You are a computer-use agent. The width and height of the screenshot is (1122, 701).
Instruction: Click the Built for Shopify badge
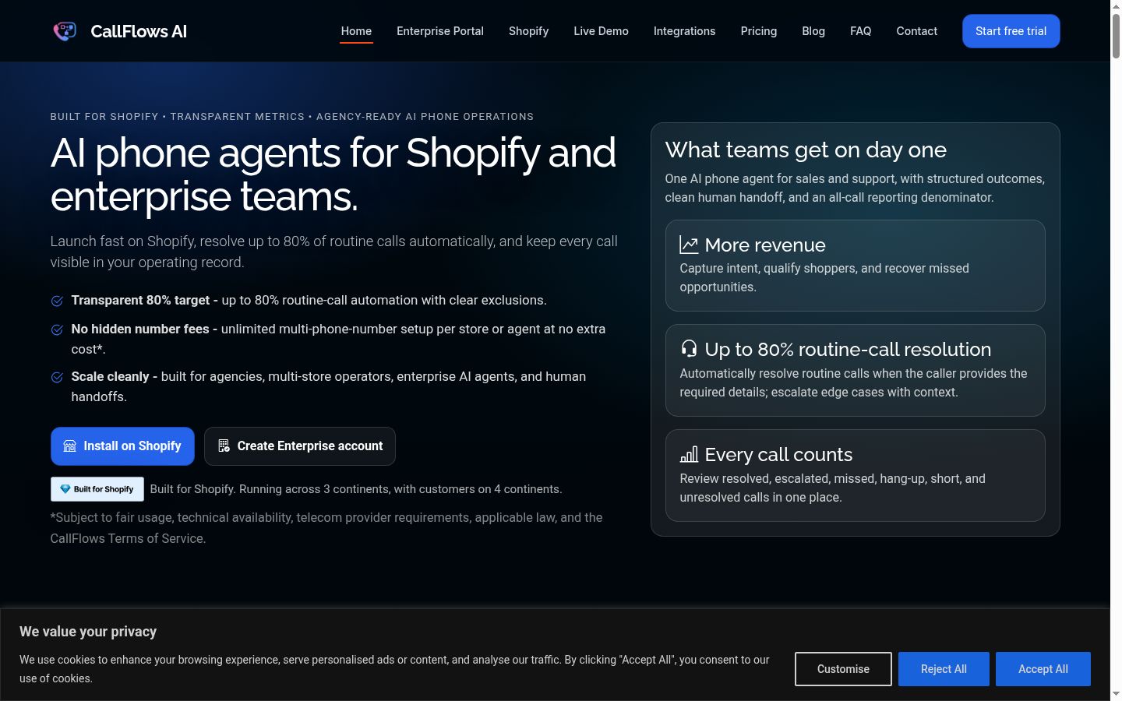[97, 489]
